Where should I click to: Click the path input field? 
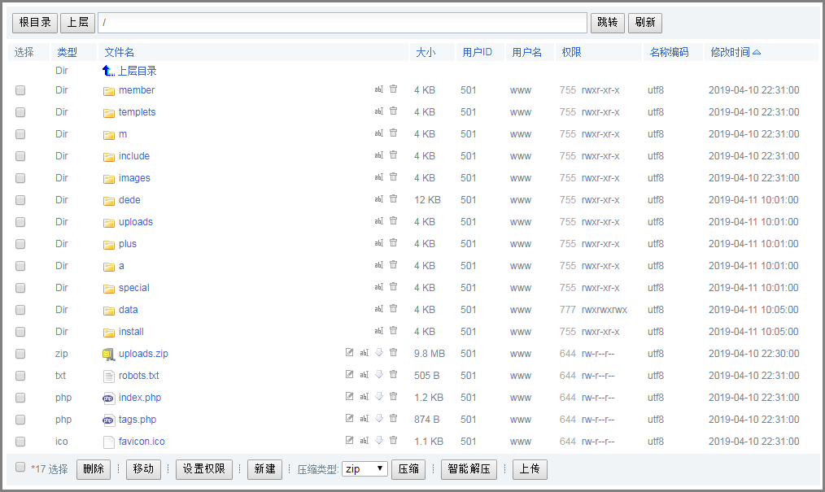click(342, 23)
